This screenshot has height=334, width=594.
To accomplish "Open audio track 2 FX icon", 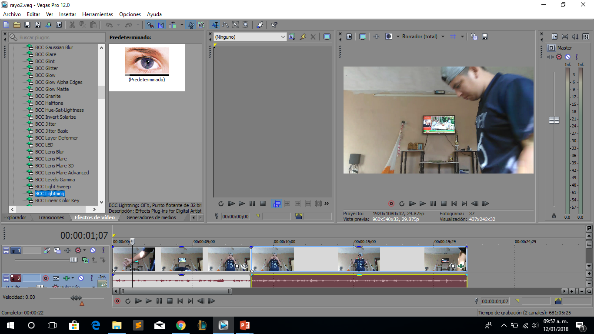I will [x=67, y=278].
